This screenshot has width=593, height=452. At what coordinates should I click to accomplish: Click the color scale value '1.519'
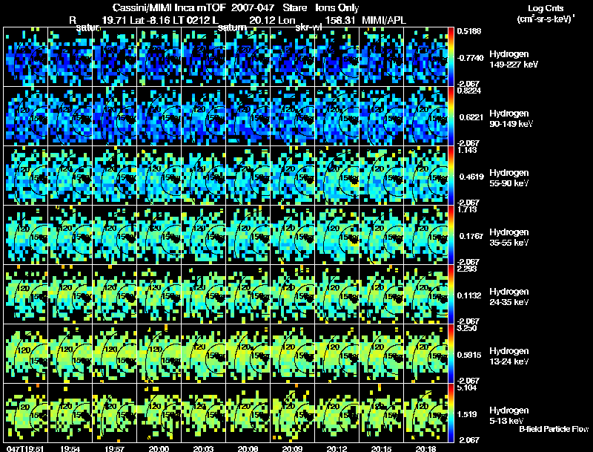click(467, 415)
